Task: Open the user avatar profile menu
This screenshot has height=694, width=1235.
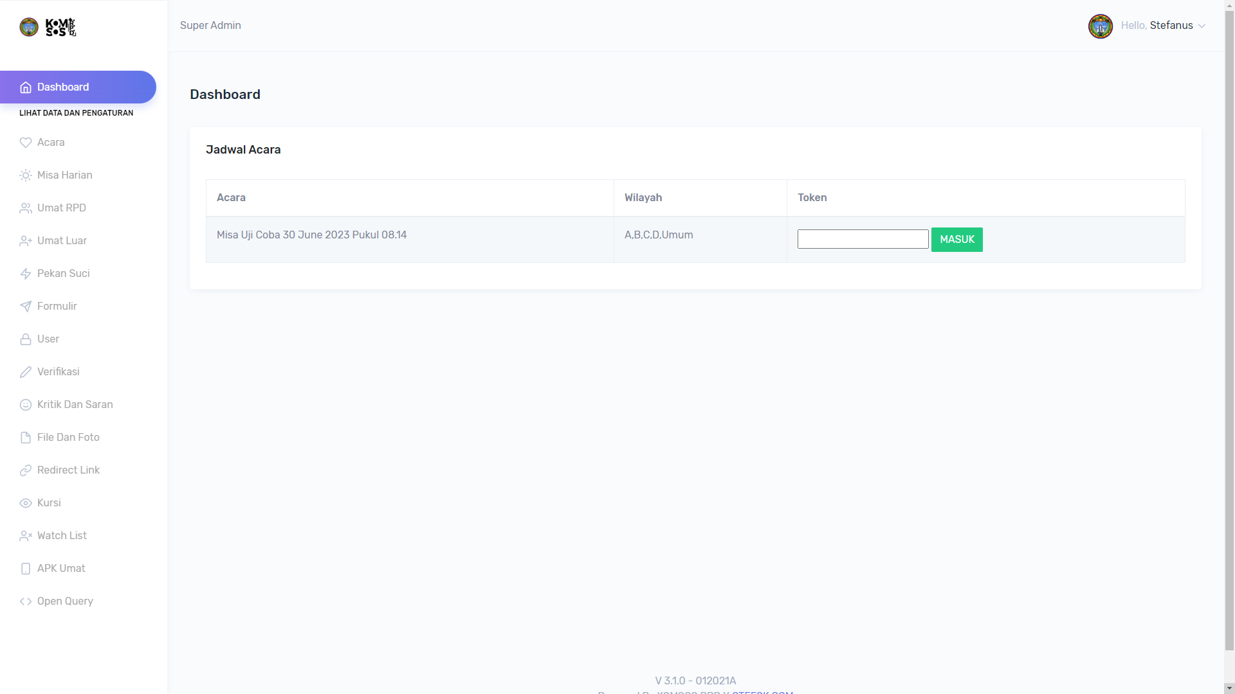Action: (1101, 26)
